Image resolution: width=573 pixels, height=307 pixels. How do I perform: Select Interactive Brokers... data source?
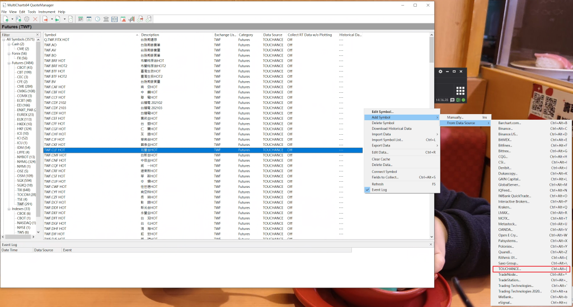pos(514,201)
